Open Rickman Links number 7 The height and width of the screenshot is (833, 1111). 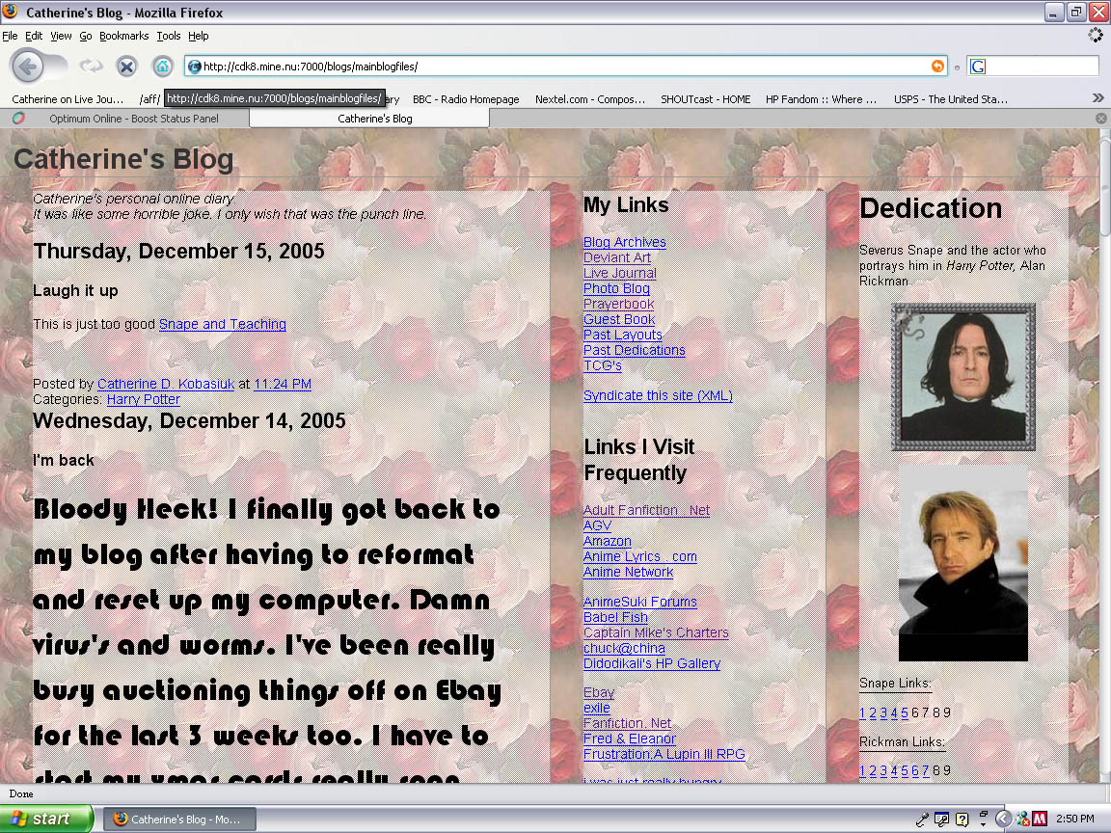(926, 770)
